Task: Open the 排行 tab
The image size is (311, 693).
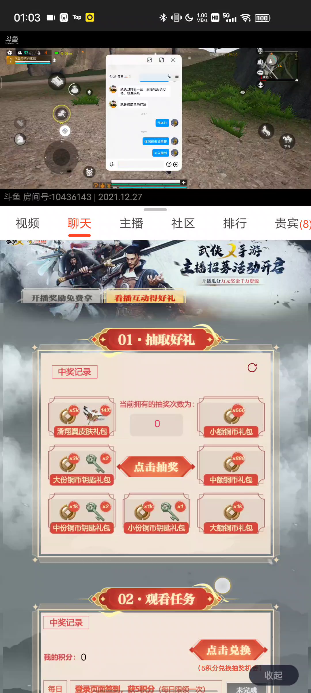Action: tap(235, 224)
